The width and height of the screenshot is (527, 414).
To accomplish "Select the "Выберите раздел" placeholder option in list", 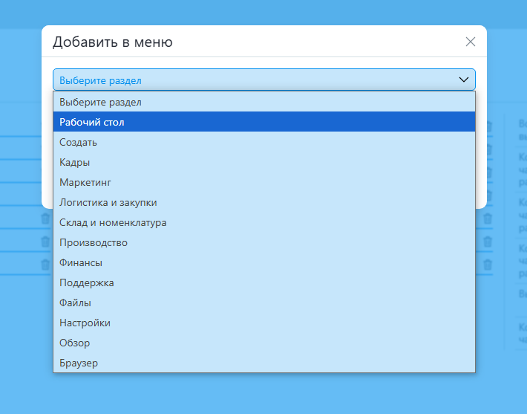I will coord(100,102).
